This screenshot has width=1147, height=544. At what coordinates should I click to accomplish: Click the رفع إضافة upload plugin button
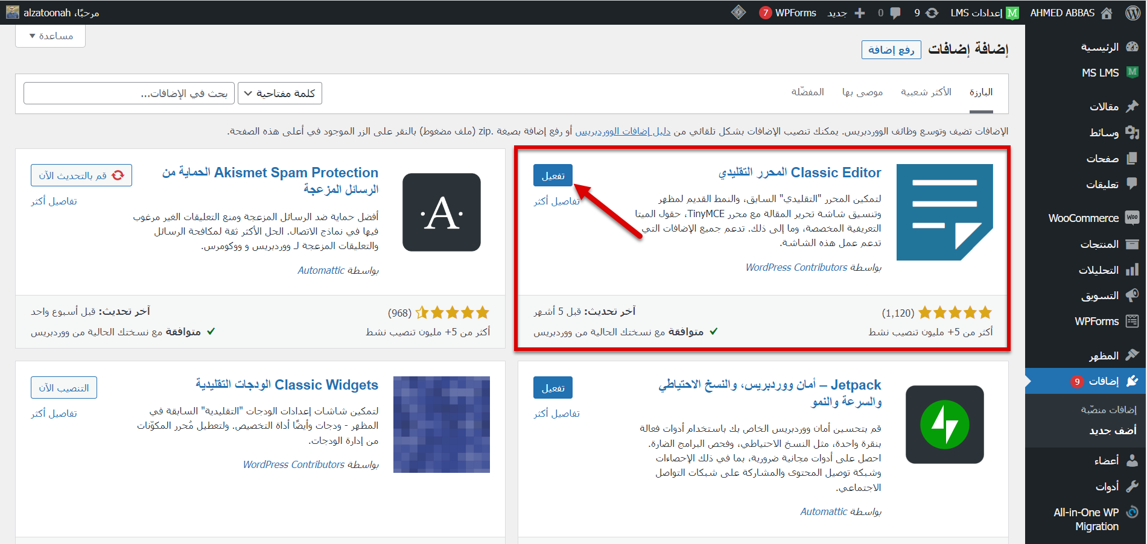coord(891,49)
